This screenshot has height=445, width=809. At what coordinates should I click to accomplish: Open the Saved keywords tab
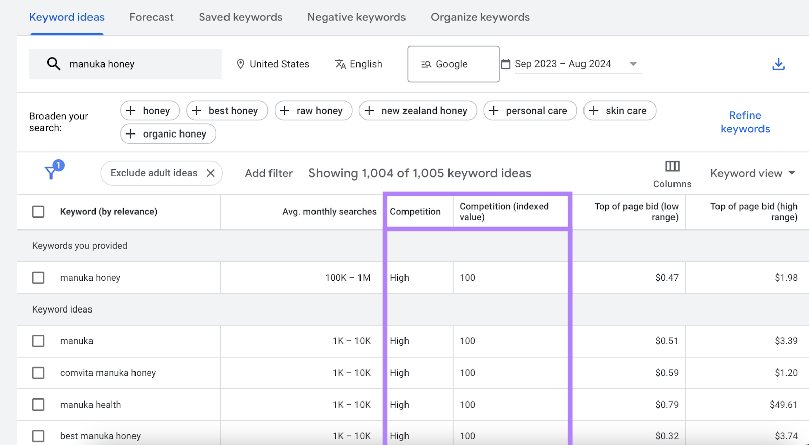(241, 17)
